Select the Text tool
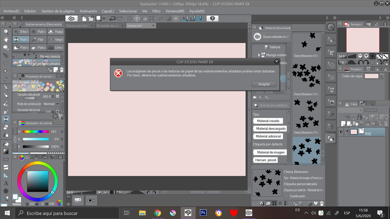The image size is (390, 219). pyautogui.click(x=6, y=183)
